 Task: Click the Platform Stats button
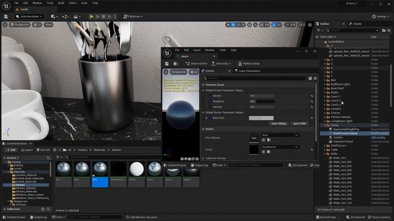[x=249, y=64]
